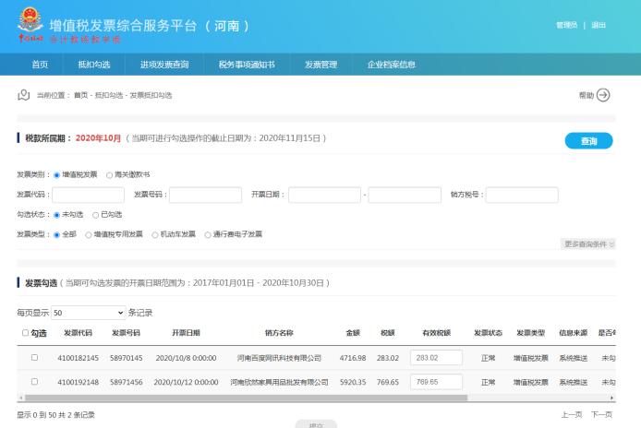Select the 全部 invoice type radio
641x428 pixels.
pos(57,235)
